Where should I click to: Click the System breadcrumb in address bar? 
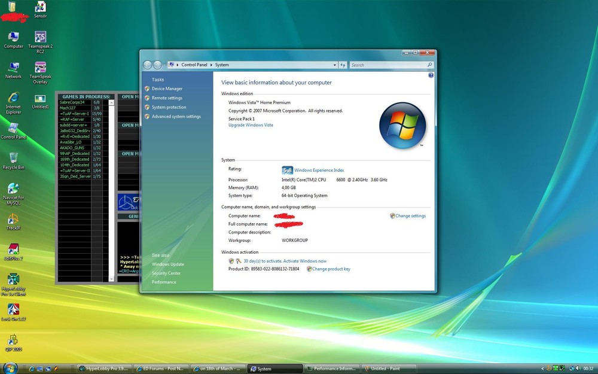point(222,65)
